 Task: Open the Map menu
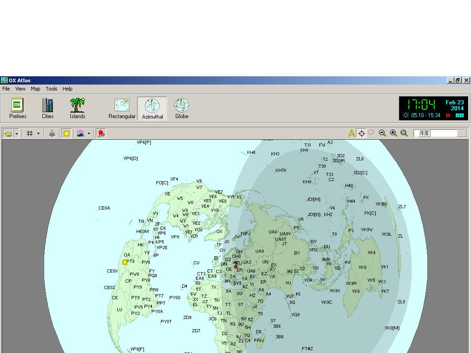click(x=35, y=89)
